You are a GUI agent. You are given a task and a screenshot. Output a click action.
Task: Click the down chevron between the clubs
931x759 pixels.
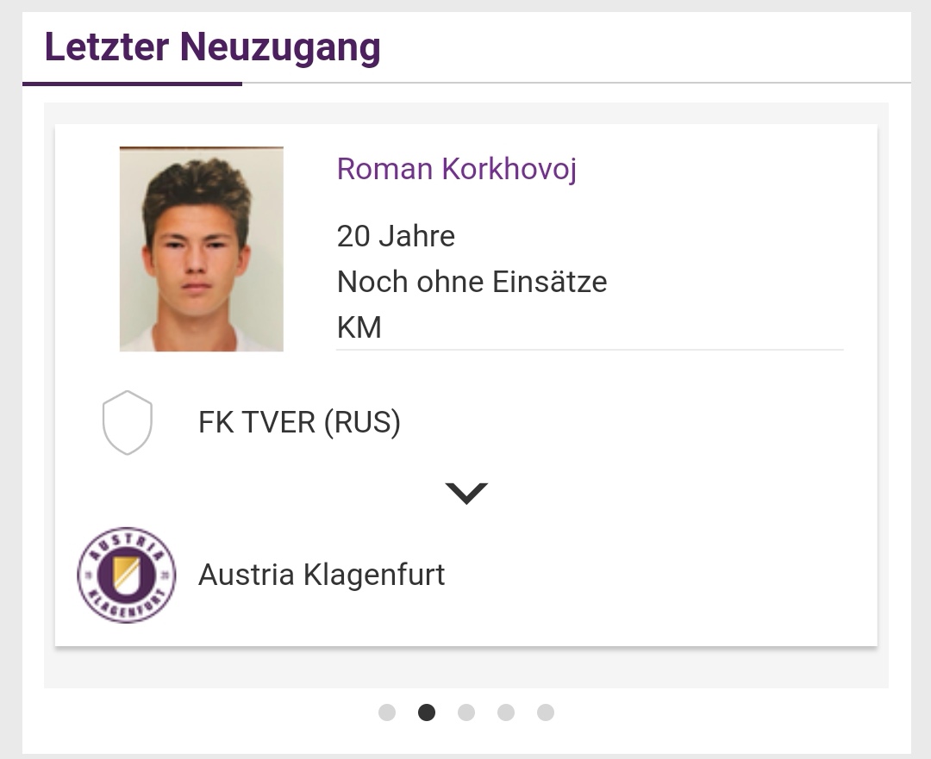pyautogui.click(x=466, y=493)
